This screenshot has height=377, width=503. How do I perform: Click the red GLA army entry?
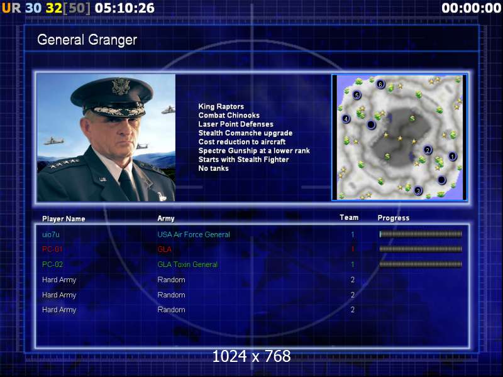(x=165, y=249)
